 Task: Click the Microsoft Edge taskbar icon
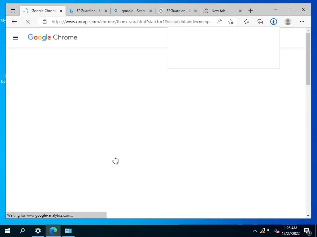tap(53, 231)
